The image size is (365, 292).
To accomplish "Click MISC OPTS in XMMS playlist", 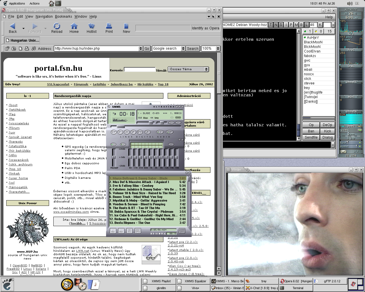I will tap(138, 231).
